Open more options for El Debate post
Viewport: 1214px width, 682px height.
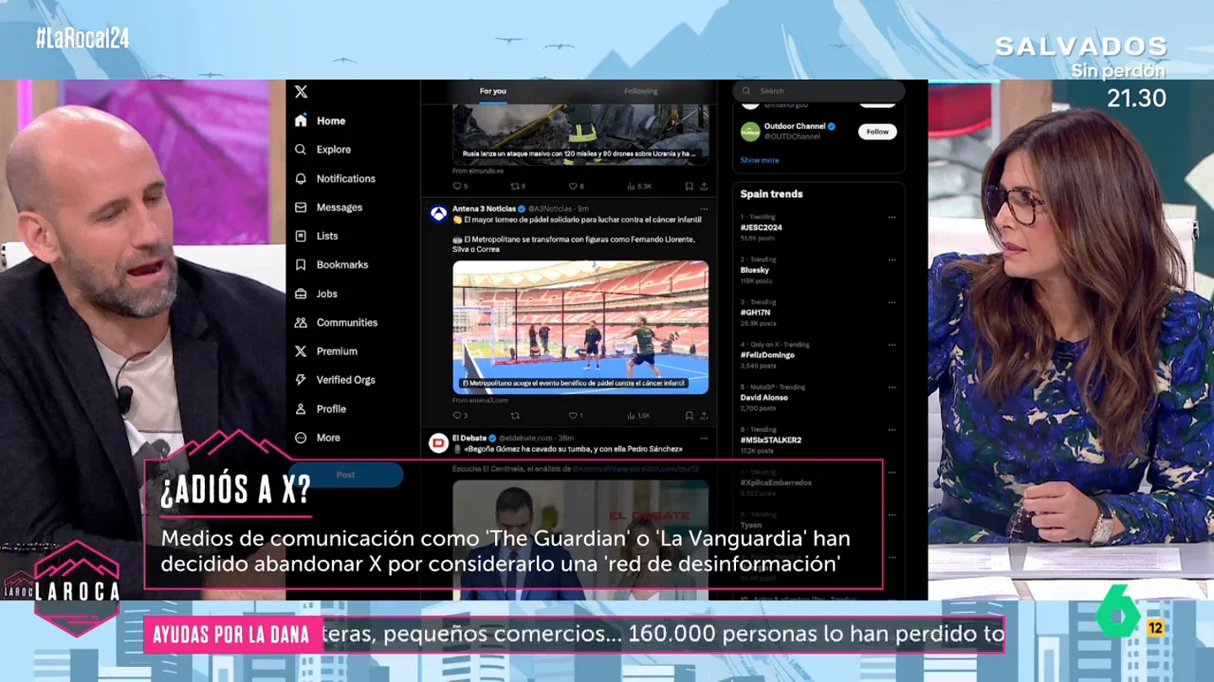pos(704,438)
